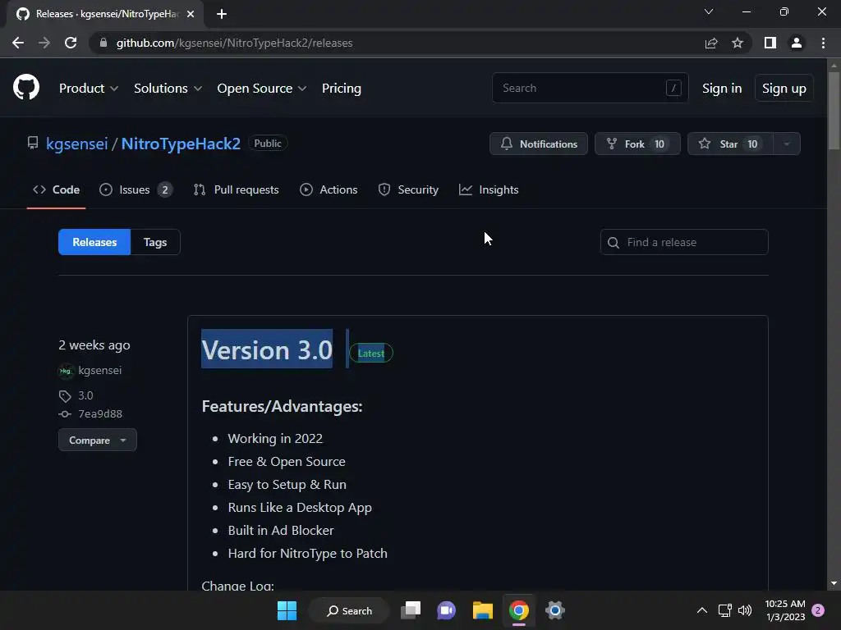Focus the GitHub search field
Viewport: 841px width, 630px height.
pos(590,88)
